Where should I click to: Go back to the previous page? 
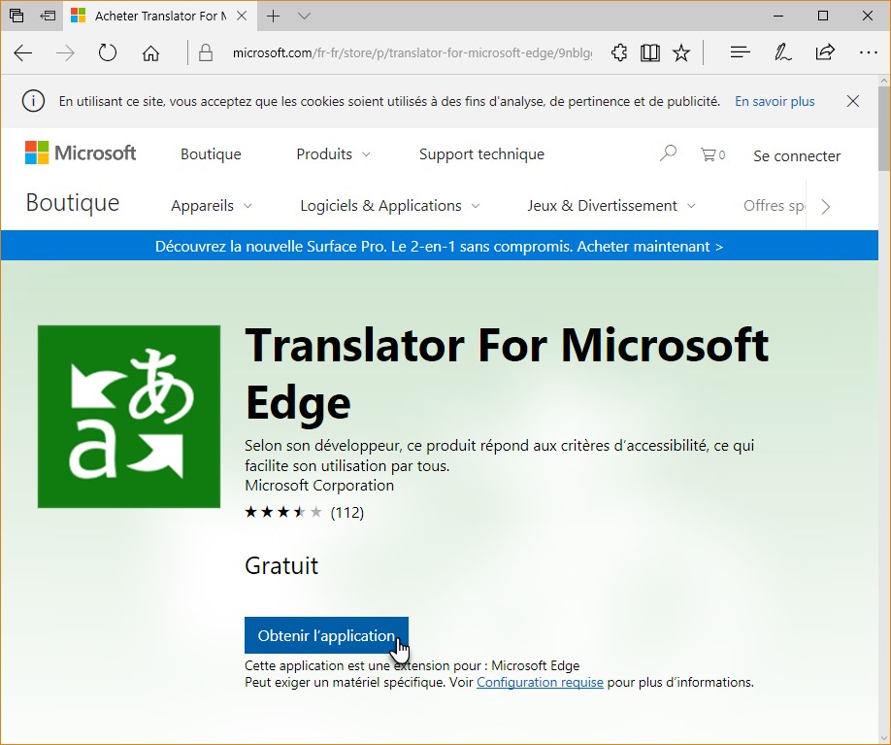click(22, 53)
